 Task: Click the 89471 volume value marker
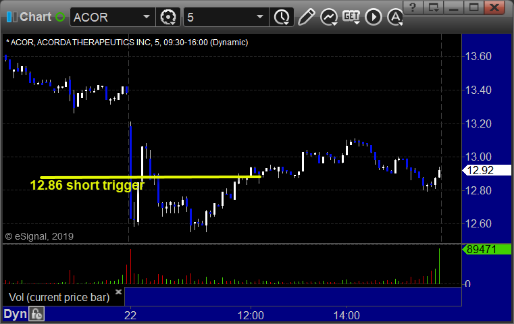(x=486, y=249)
